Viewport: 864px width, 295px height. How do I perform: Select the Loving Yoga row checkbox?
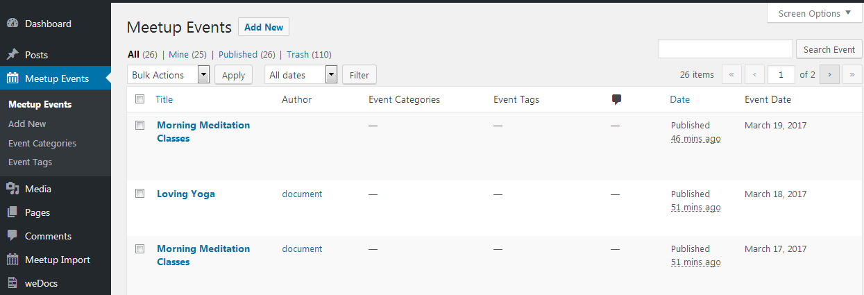(139, 194)
